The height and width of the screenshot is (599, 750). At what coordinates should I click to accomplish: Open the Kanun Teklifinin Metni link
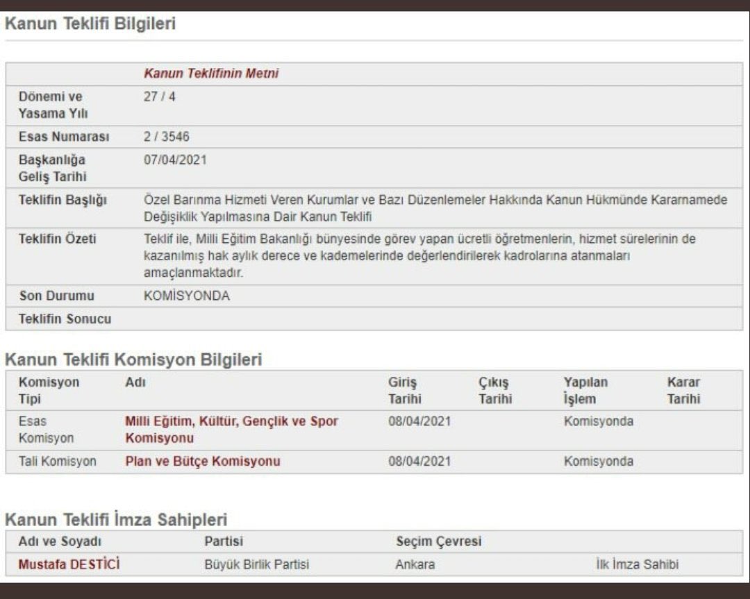point(211,74)
